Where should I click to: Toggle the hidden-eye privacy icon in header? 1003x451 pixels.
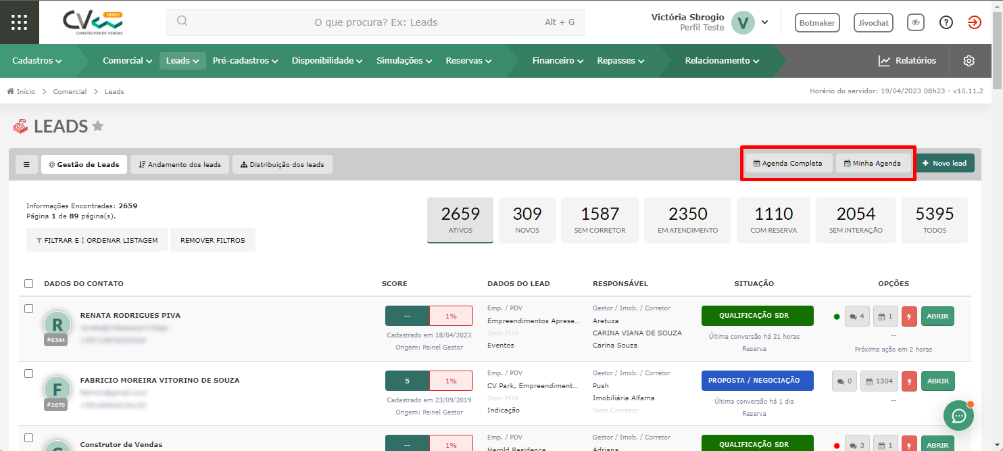916,22
